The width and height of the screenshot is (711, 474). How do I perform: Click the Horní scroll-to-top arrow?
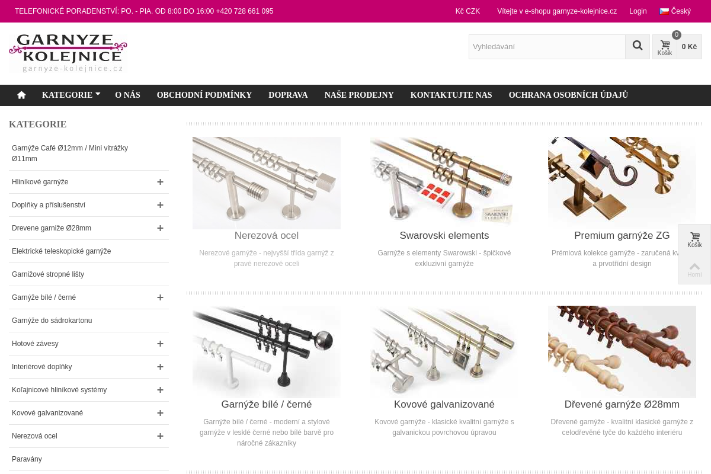[694, 269]
